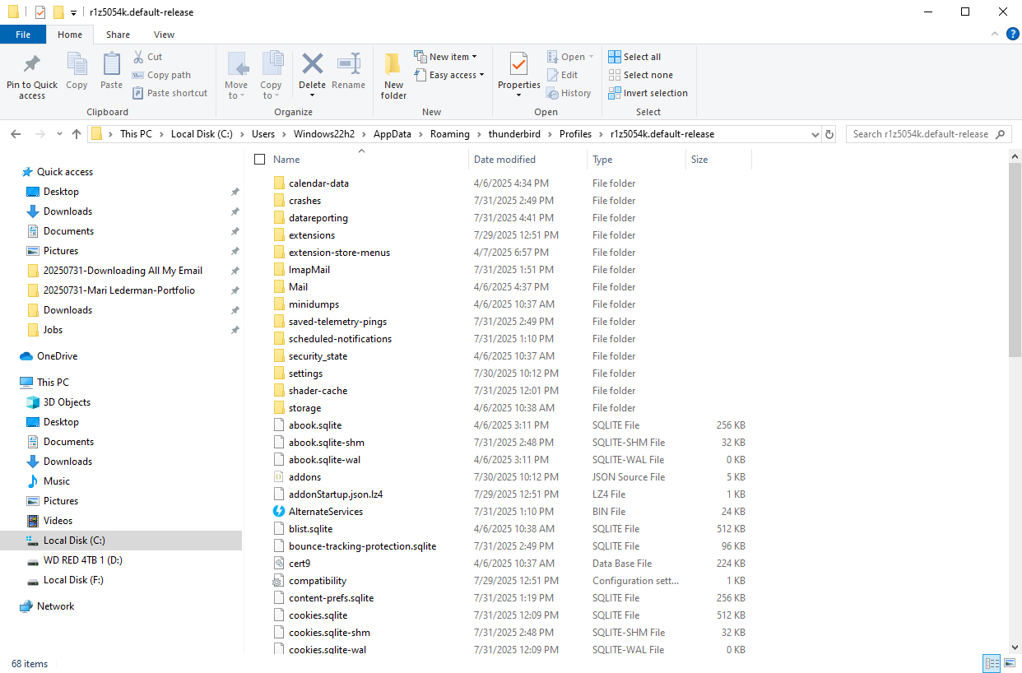This screenshot has width=1022, height=673.
Task: Click Paste shortcut in the ribbon
Action: (x=170, y=93)
